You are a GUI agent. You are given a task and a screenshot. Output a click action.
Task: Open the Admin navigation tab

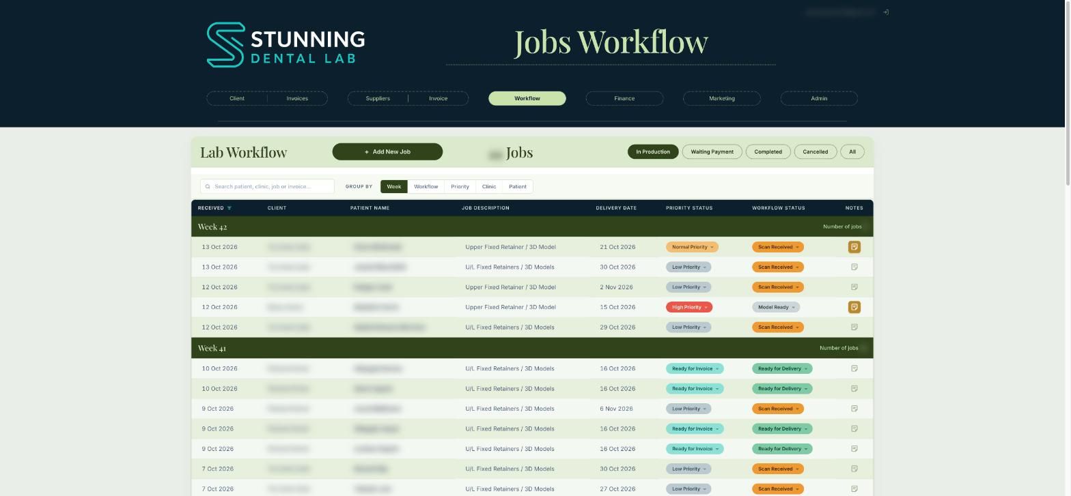pyautogui.click(x=819, y=98)
